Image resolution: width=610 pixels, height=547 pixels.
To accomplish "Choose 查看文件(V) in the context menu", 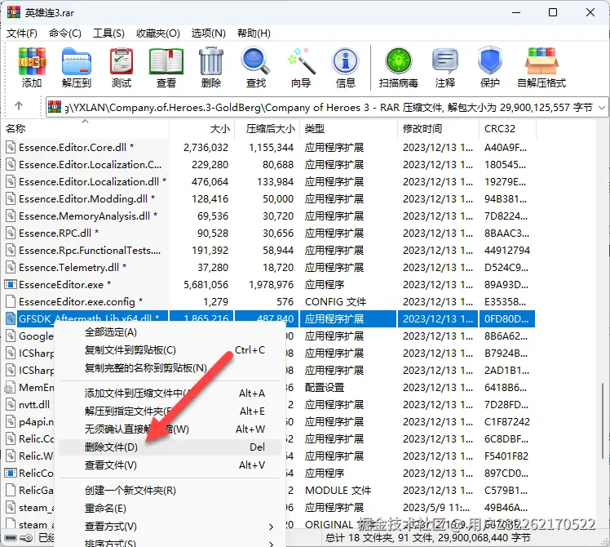I will 170,465.
